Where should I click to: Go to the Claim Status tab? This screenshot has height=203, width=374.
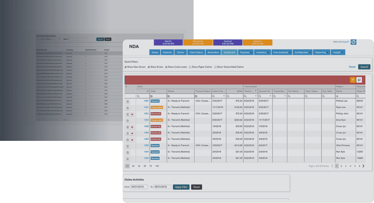coord(196,52)
